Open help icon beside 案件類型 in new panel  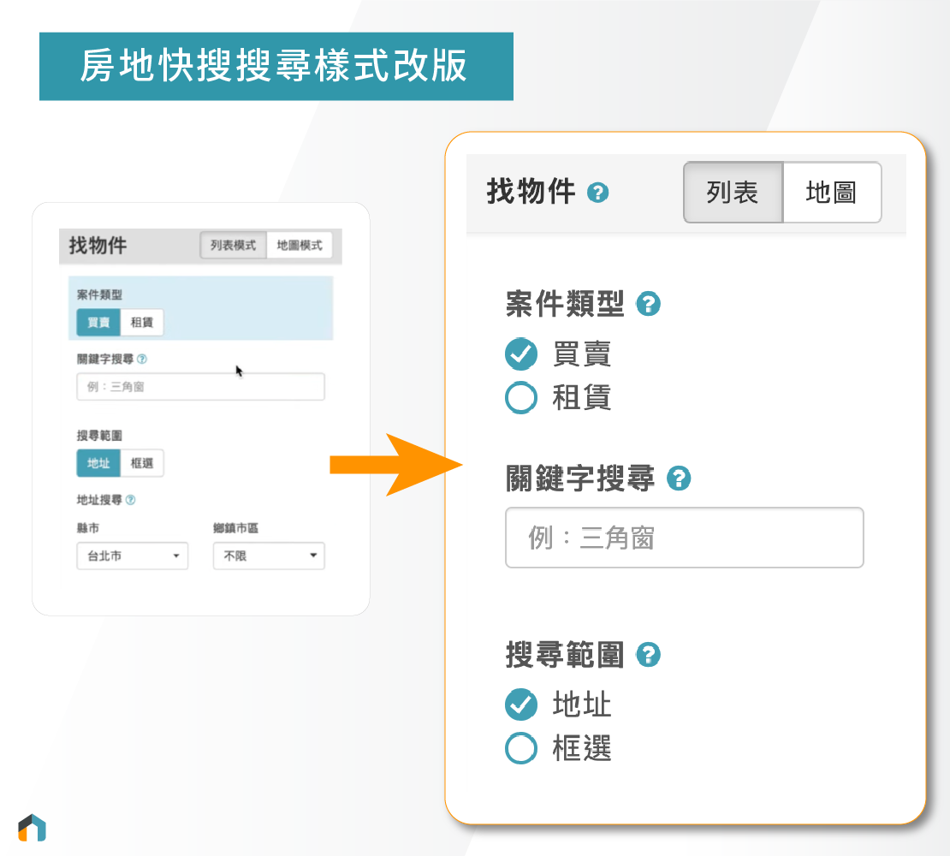point(648,304)
